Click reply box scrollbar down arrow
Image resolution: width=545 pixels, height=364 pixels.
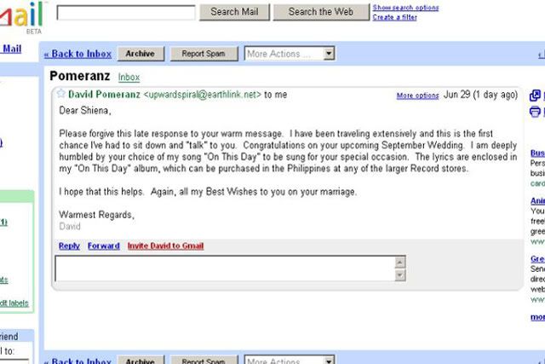(x=400, y=275)
